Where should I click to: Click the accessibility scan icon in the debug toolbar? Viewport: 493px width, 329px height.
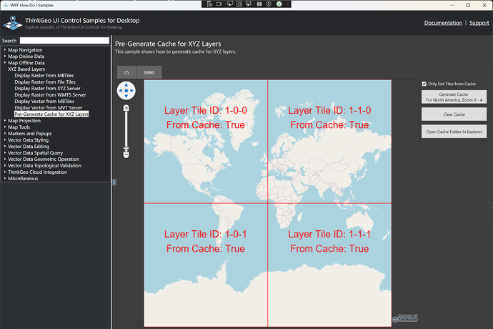click(x=269, y=4)
